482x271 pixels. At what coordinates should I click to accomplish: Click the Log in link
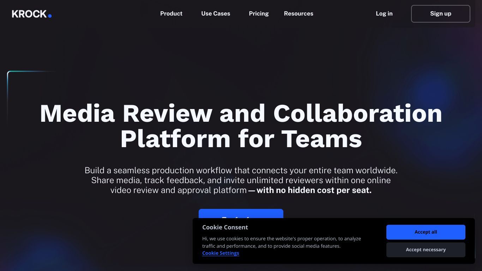(384, 13)
